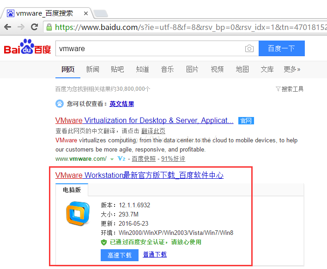The height and width of the screenshot is (269, 327).
Task: Click the browser forward arrow
Action: coord(21,27)
